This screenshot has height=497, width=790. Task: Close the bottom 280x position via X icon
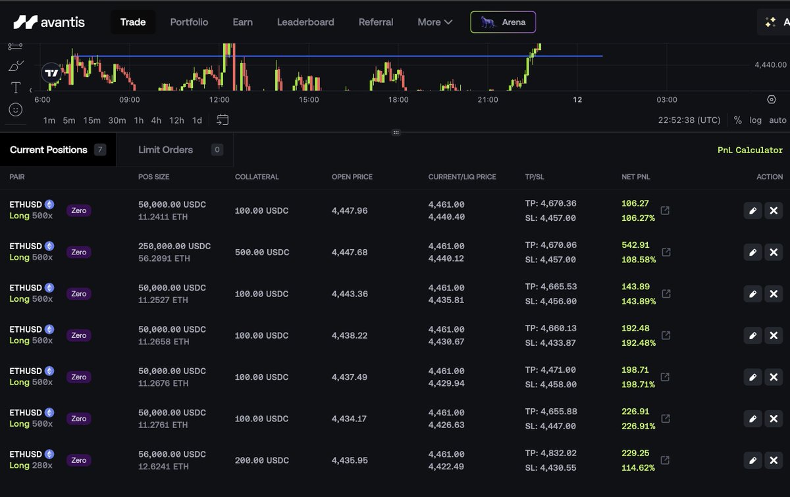(774, 460)
